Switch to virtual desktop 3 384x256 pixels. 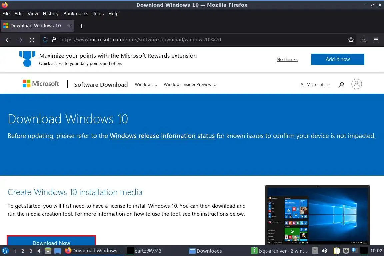31,251
